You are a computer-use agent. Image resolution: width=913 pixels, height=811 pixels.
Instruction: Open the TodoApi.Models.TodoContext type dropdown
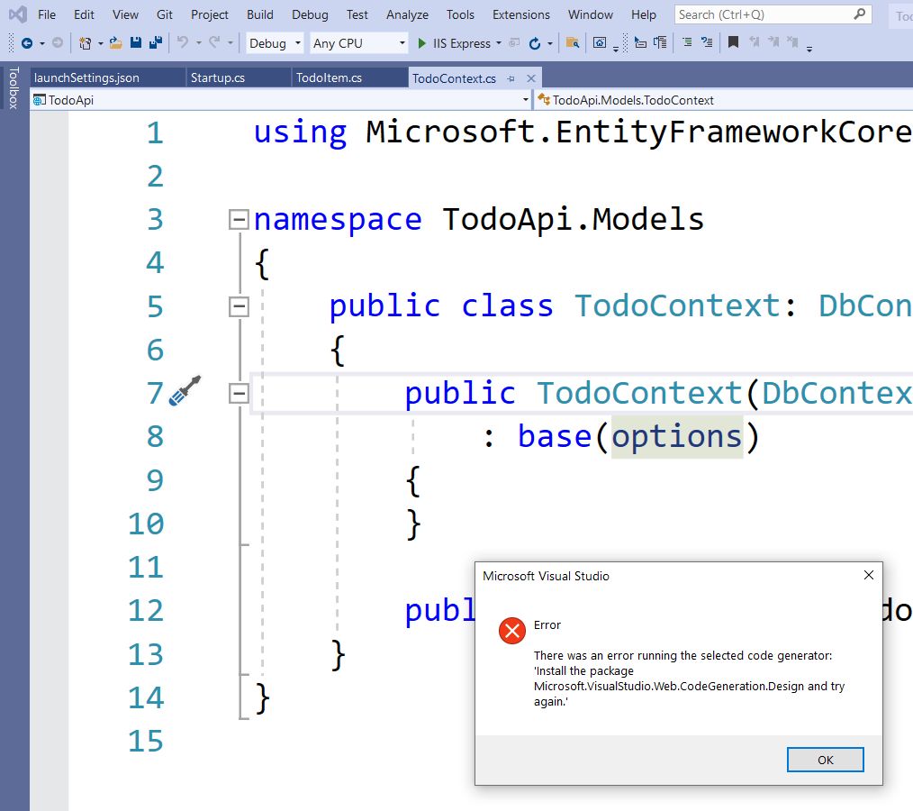(x=724, y=100)
